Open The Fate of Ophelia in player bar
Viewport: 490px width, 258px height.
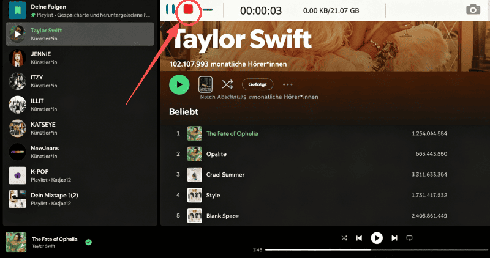[55, 239]
